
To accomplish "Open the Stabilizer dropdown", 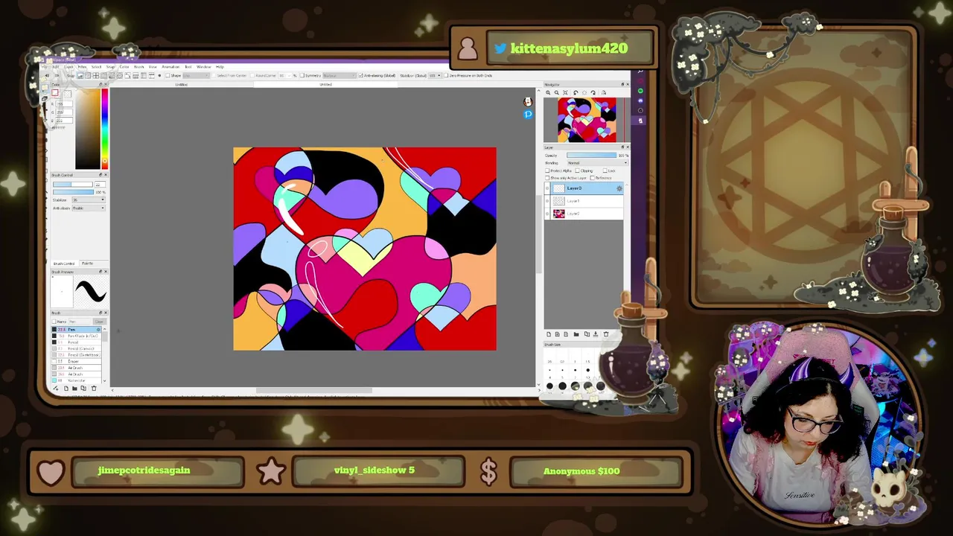I will (88, 200).
